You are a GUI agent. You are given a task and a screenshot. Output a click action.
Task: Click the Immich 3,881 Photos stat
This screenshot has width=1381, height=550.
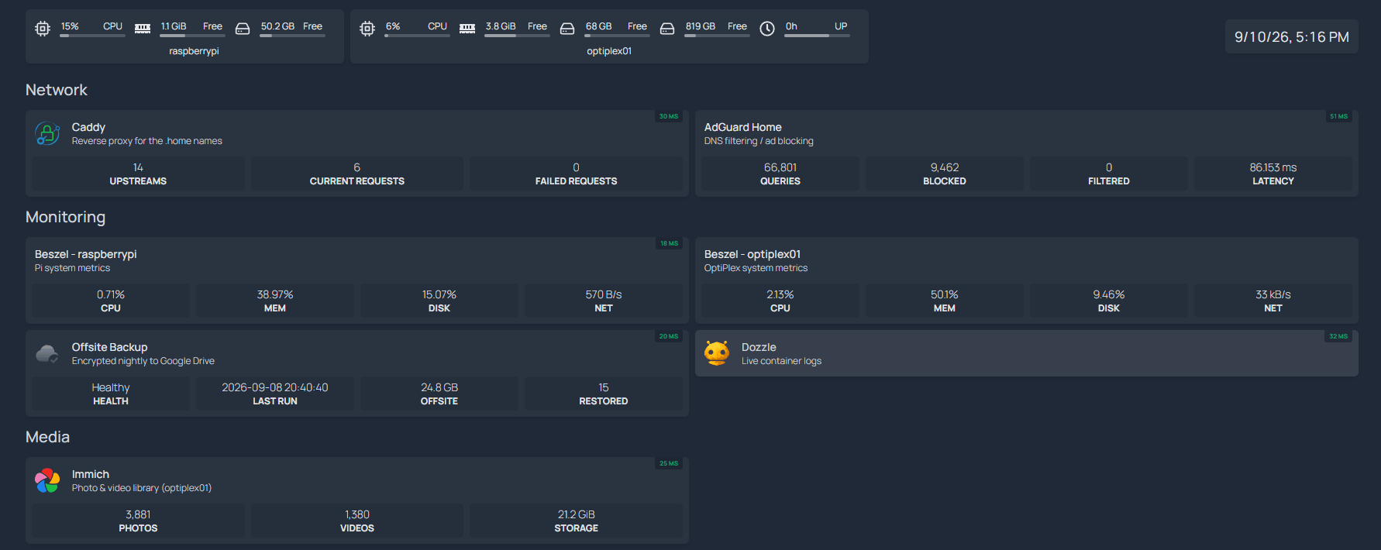pyautogui.click(x=138, y=521)
